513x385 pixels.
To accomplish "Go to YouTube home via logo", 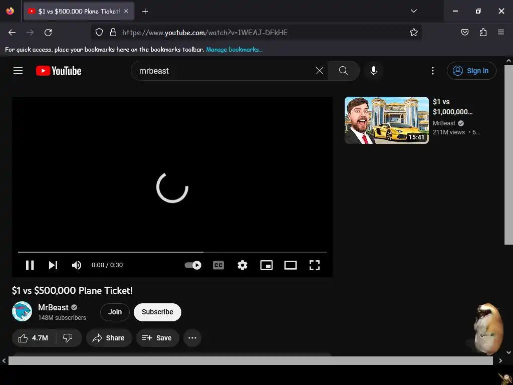I will point(59,71).
